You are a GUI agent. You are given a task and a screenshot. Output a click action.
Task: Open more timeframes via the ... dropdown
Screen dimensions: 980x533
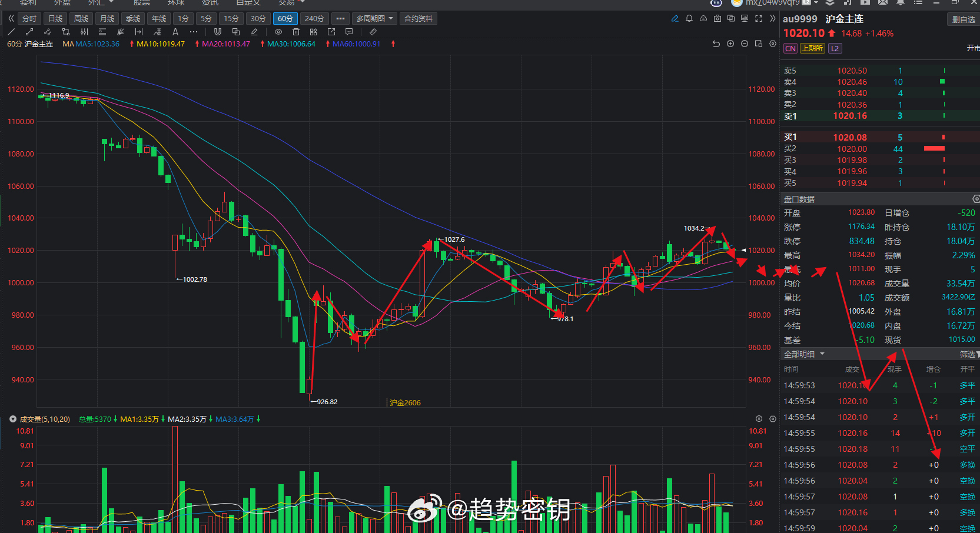click(340, 18)
